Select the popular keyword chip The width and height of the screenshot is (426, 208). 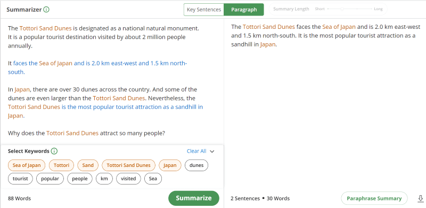[50, 179]
